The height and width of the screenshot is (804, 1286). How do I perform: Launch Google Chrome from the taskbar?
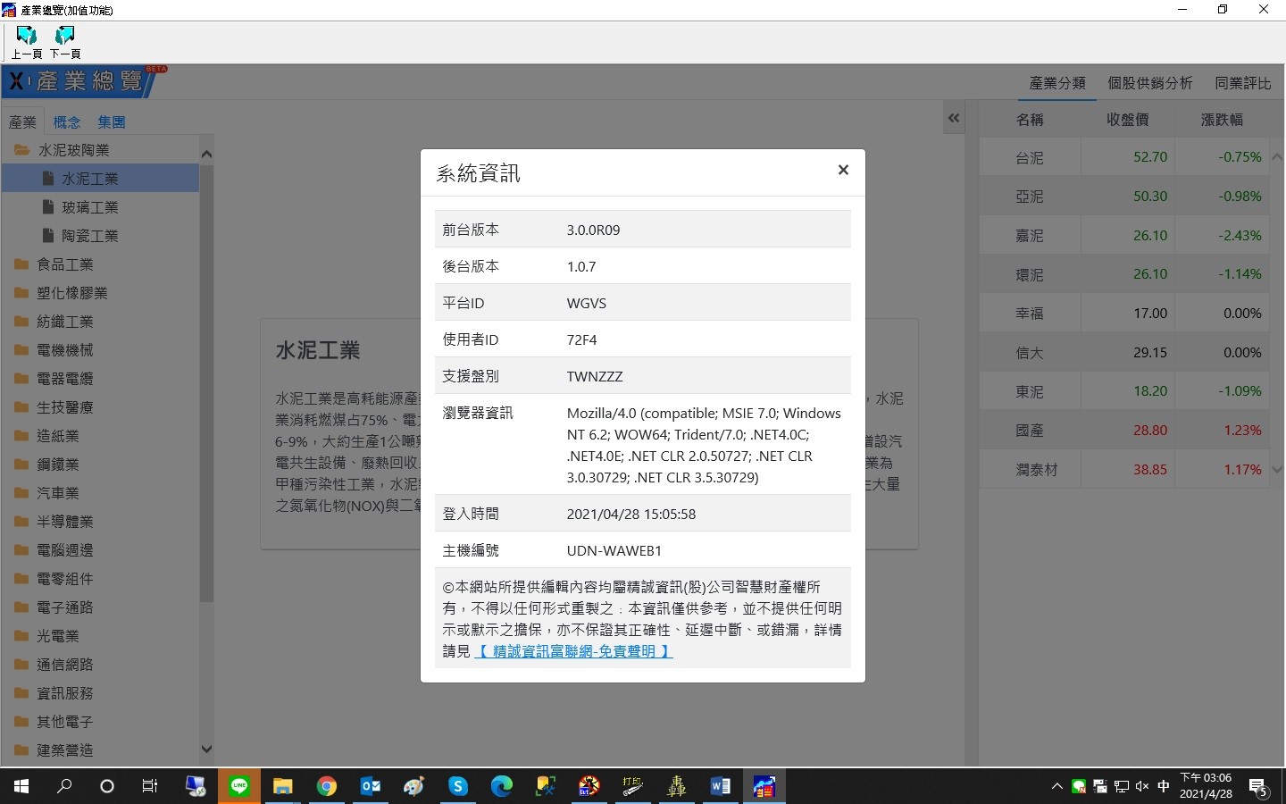pos(326,786)
